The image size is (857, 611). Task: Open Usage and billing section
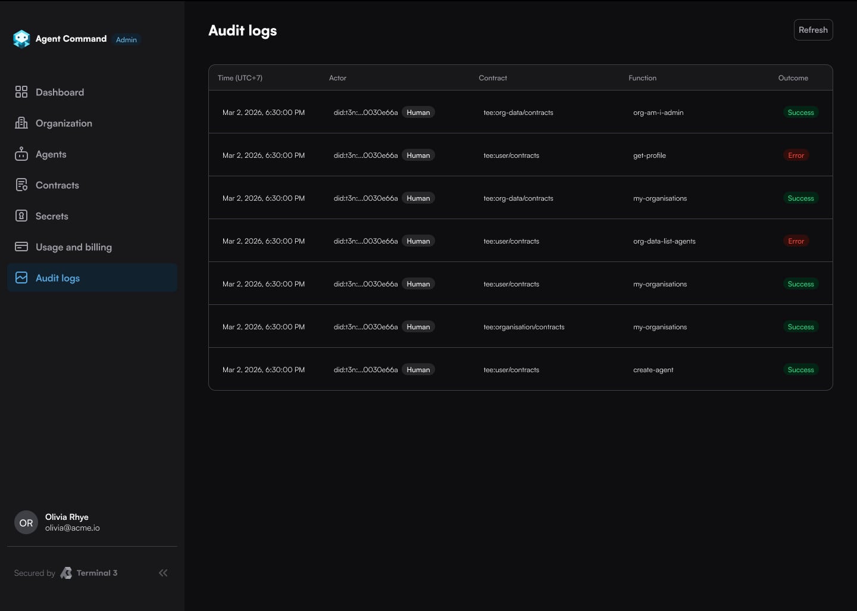click(x=92, y=247)
